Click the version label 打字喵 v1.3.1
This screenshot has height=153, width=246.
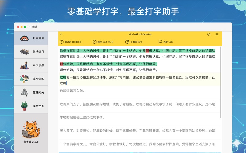(x=31, y=142)
